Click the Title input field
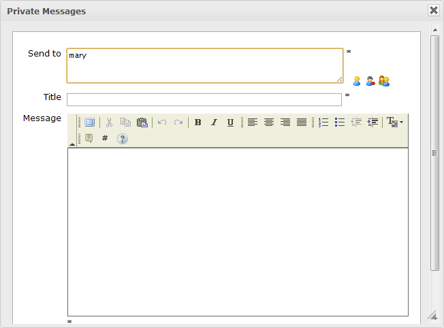 pos(204,99)
